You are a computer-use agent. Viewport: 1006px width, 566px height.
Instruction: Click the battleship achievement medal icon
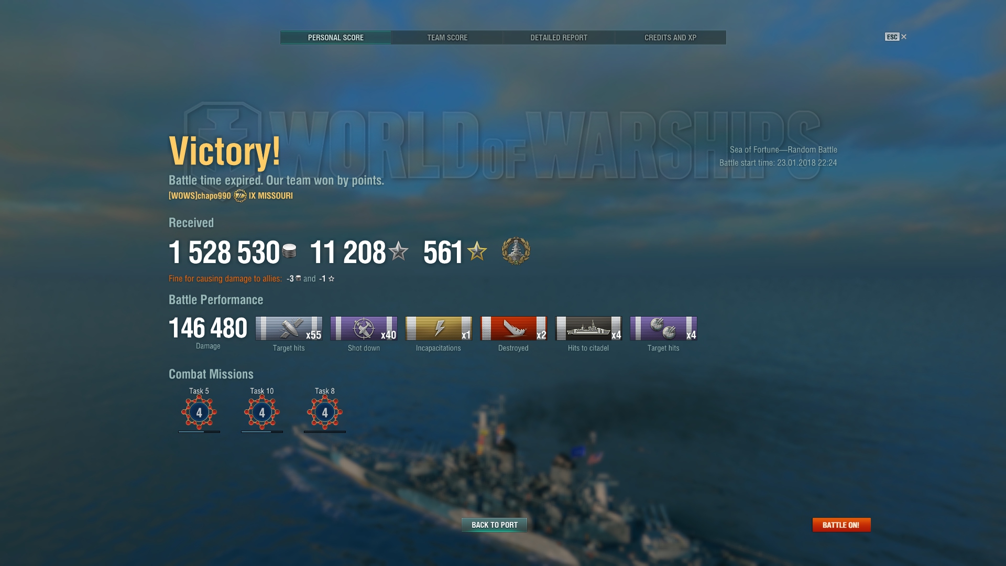(x=516, y=251)
